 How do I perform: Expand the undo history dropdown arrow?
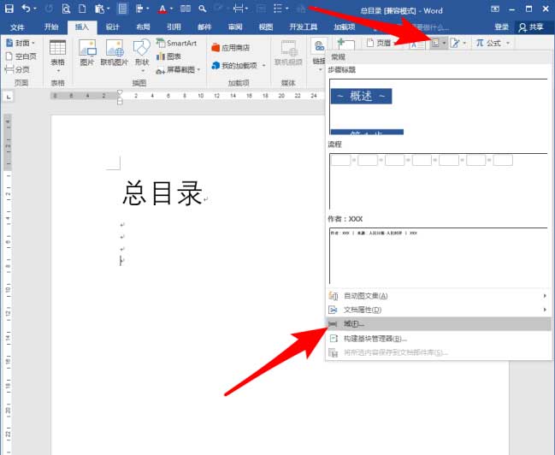click(x=35, y=9)
